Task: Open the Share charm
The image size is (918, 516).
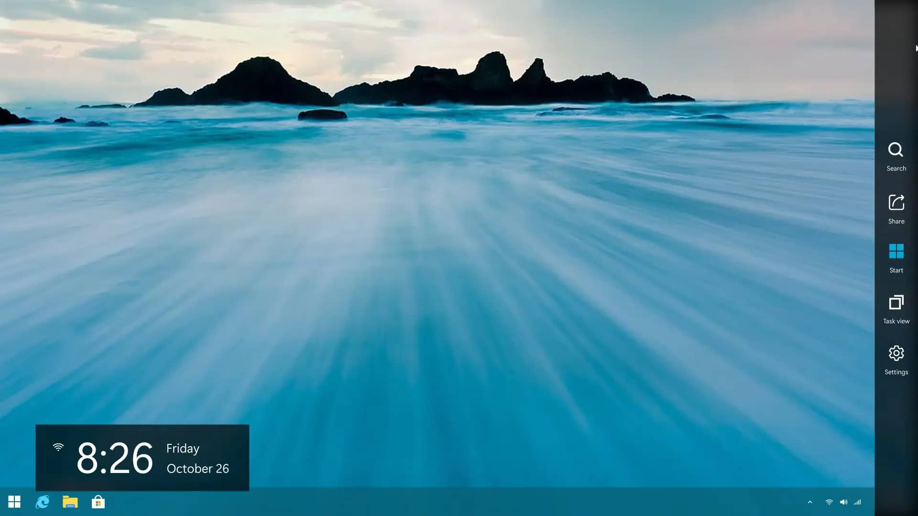Action: tap(896, 209)
